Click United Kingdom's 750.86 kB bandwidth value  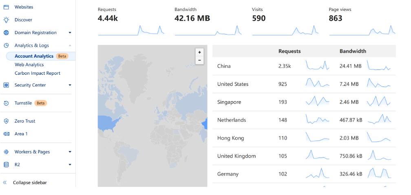351,156
